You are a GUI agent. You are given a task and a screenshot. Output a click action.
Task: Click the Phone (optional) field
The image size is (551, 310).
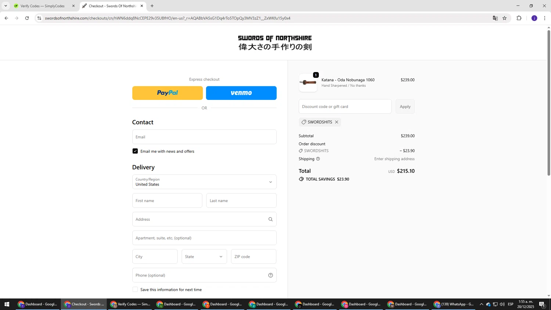click(x=204, y=275)
